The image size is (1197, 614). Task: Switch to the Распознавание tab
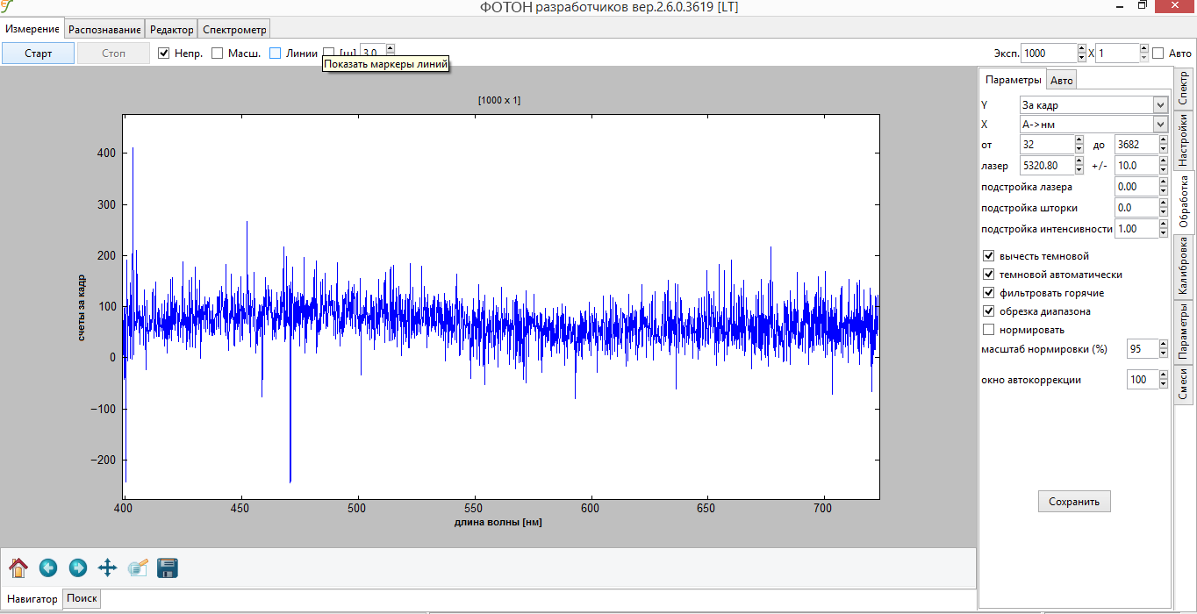pos(105,29)
